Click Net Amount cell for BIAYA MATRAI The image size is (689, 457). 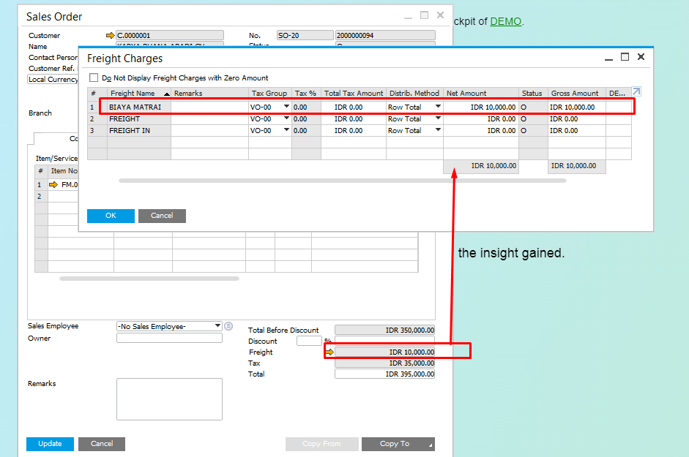(x=481, y=107)
